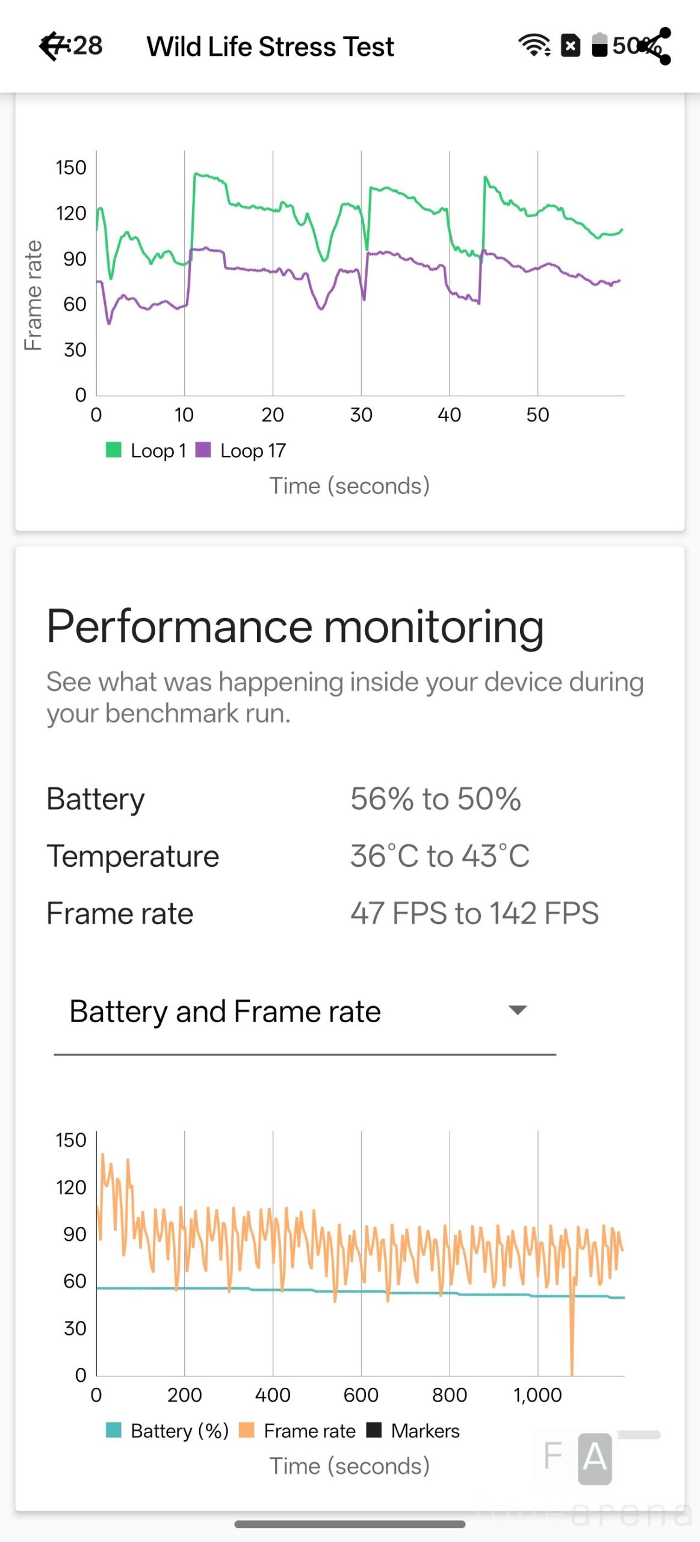Tap the X box status bar icon
The height and width of the screenshot is (1542, 700).
(570, 46)
